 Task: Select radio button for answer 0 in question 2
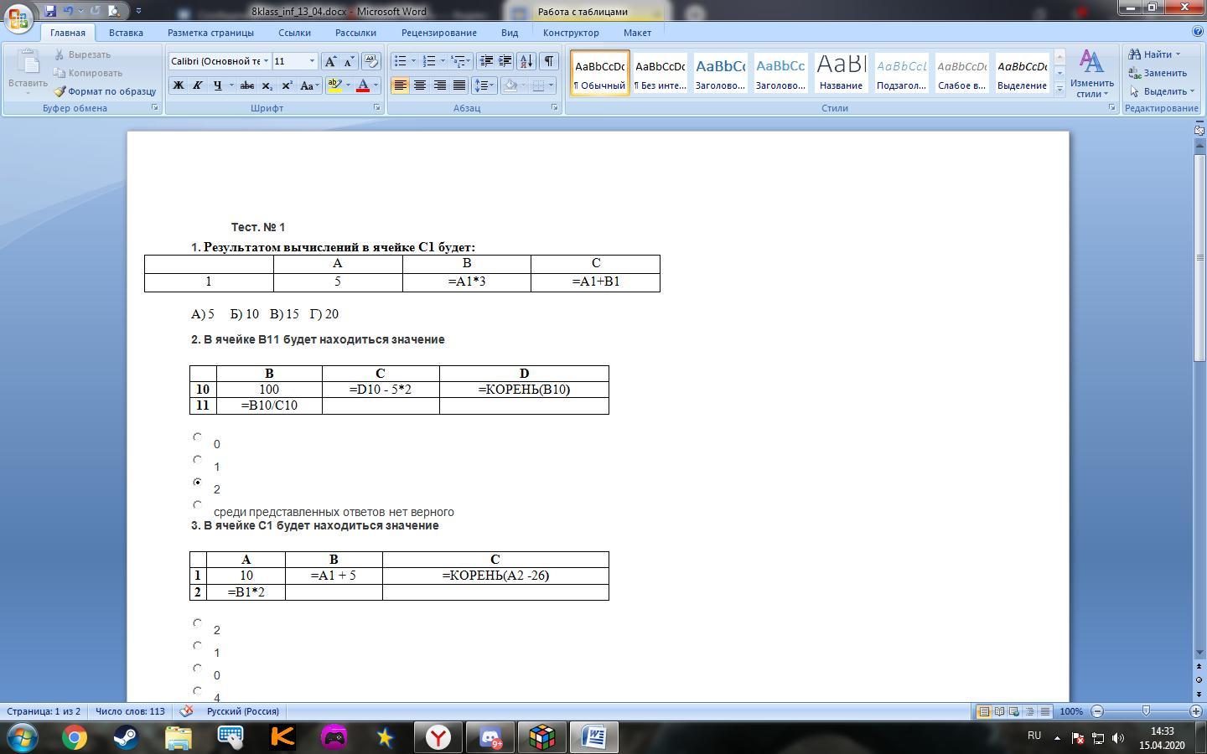[197, 436]
